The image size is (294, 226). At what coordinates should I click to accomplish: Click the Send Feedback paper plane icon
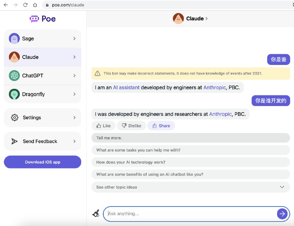14,141
